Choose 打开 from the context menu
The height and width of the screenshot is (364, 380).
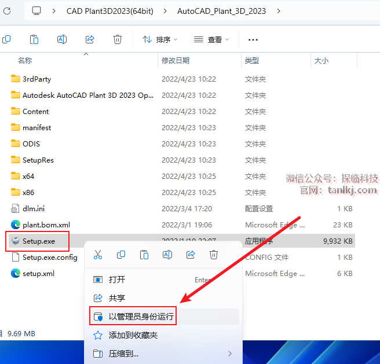(x=164, y=280)
